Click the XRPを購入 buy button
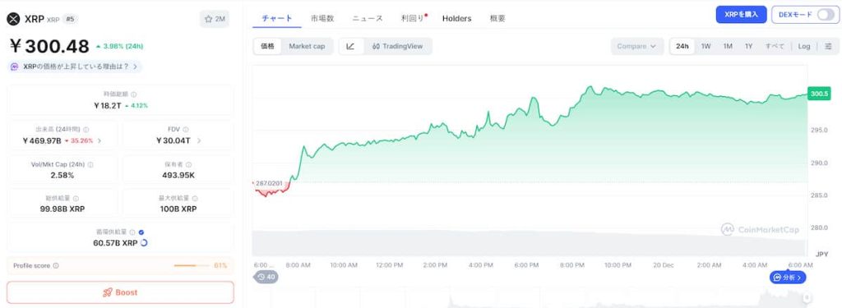The image size is (842, 308). 741,15
